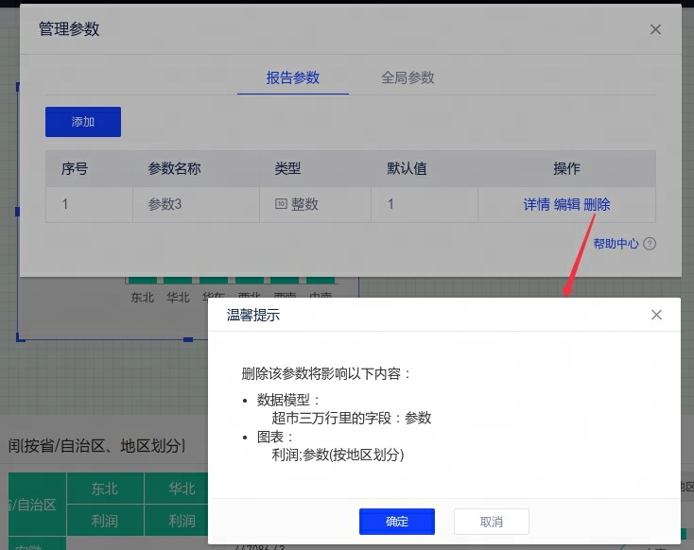This screenshot has width=694, height=550.
Task: Click the chart's bottom-center selection handle
Action: point(188,339)
